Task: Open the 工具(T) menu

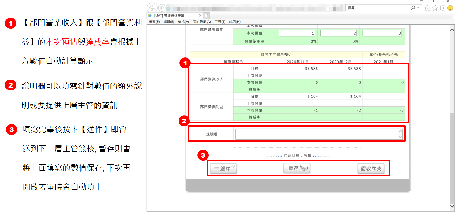Action: 220,22
